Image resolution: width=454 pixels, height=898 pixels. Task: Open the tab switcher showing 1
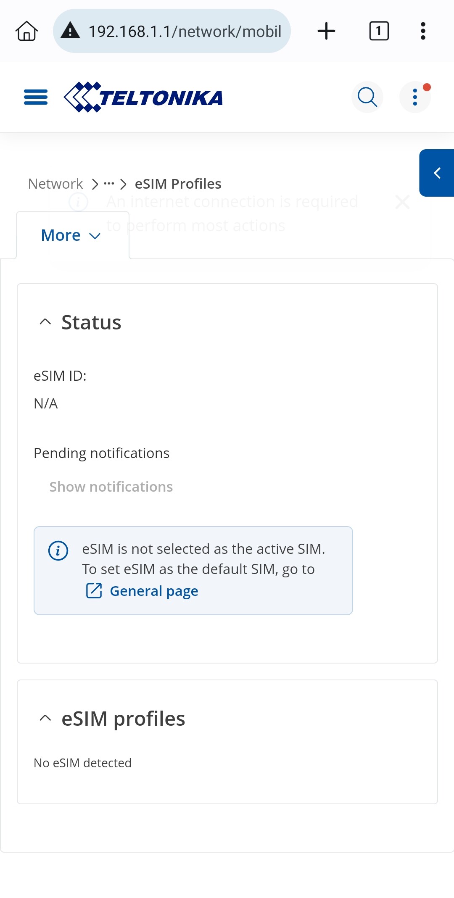[x=379, y=31]
